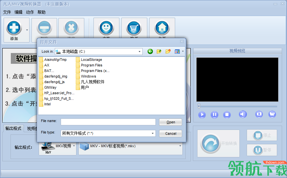Open the 编辑 menu
This screenshot has width=287, height=178.
tap(18, 12)
